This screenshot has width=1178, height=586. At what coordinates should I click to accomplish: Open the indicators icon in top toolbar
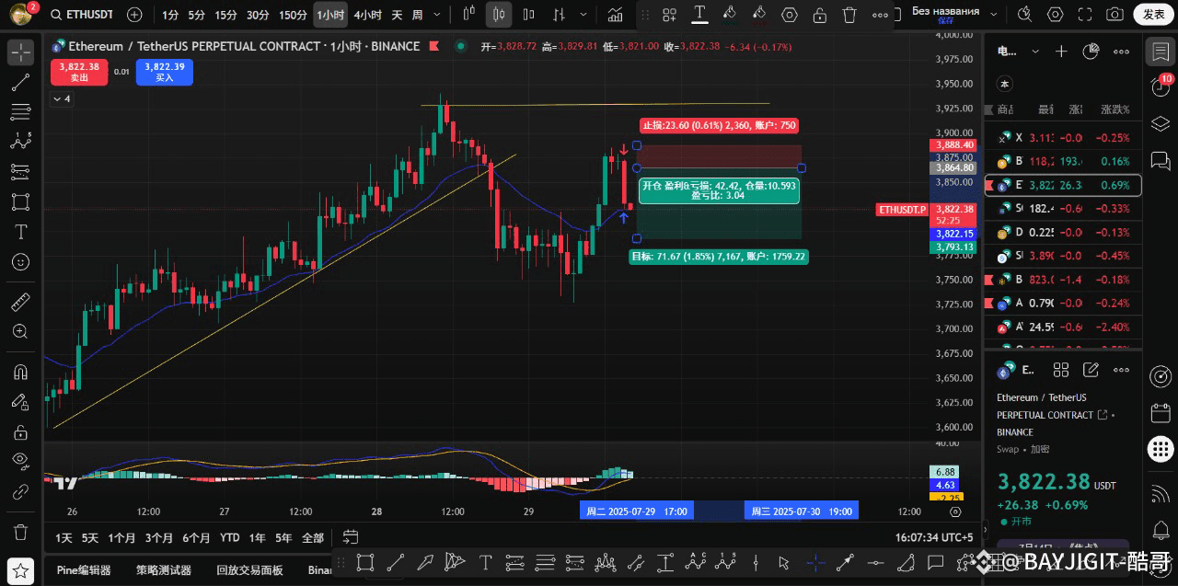coord(615,15)
